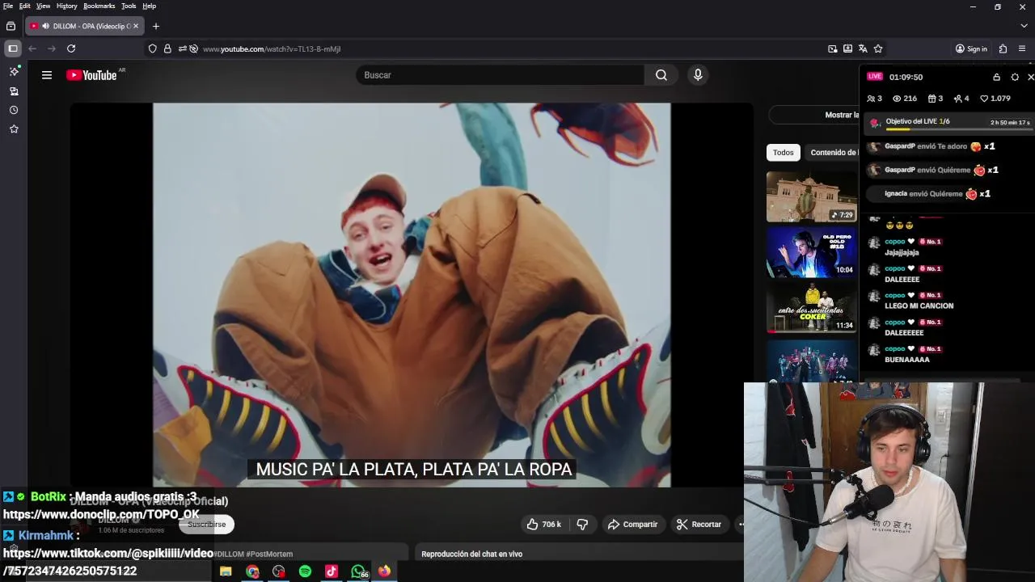Viewport: 1035px width, 582px height.
Task: Open Spotify from the taskbar
Action: pos(305,571)
